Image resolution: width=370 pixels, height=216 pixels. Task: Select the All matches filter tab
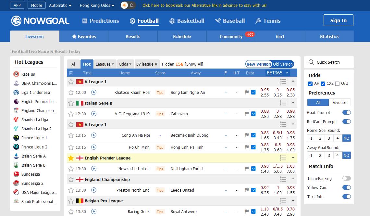(x=73, y=64)
